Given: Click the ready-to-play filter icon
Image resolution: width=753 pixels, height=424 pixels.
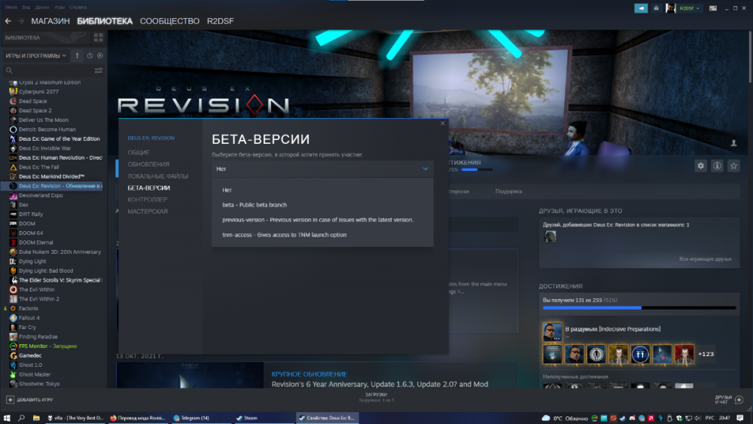Looking at the screenshot, I should (x=100, y=56).
